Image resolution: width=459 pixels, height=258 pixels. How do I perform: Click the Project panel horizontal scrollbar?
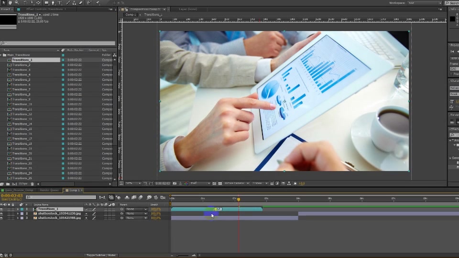57,184
